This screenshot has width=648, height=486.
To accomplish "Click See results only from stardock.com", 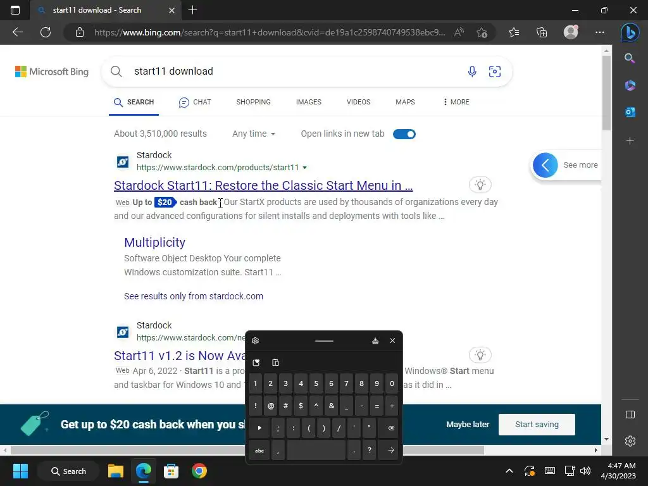I will (194, 296).
